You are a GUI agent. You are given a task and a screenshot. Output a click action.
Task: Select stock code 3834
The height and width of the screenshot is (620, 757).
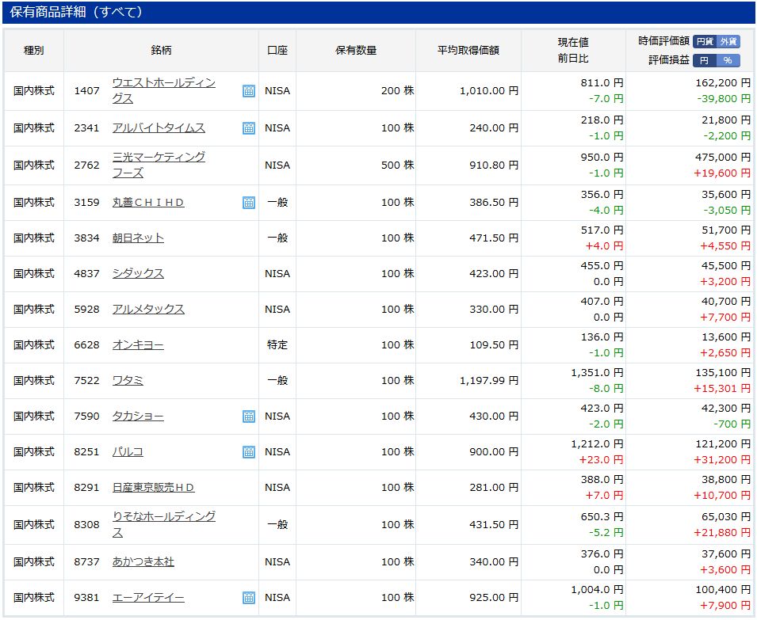[x=86, y=238]
